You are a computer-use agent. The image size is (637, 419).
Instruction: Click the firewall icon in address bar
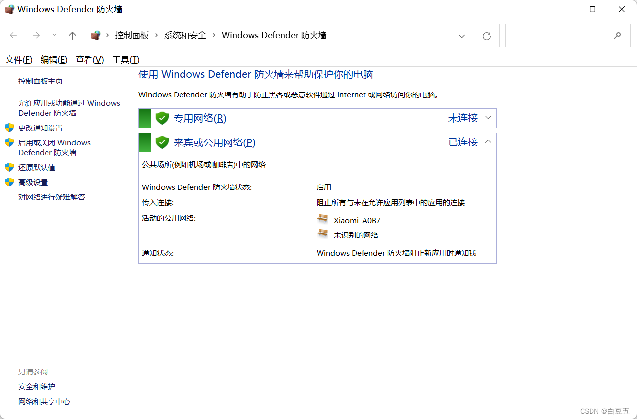(96, 35)
